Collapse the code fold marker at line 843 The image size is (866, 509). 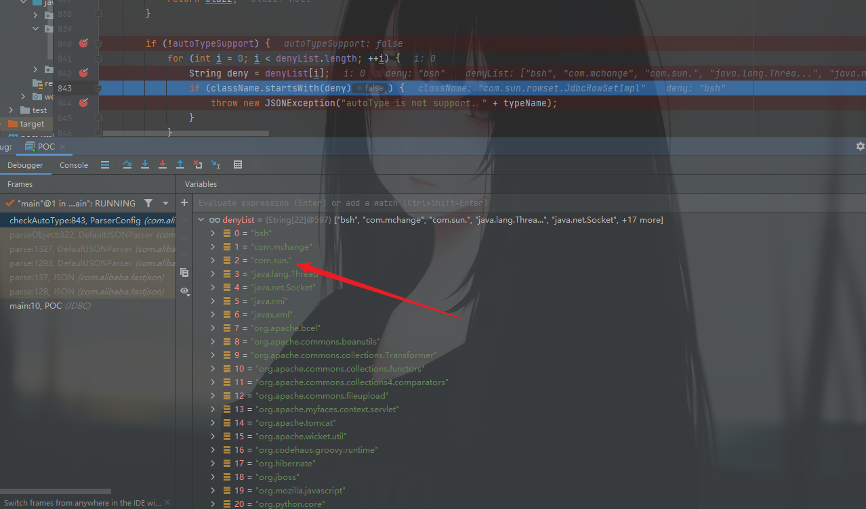tap(99, 88)
